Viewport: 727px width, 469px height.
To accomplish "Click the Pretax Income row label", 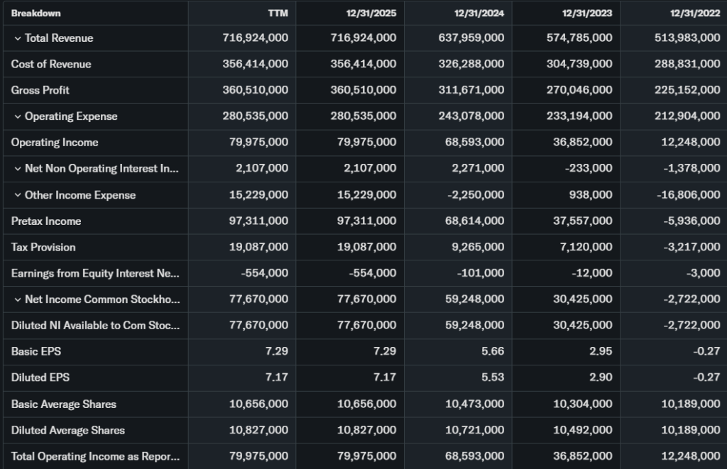I will pyautogui.click(x=46, y=221).
